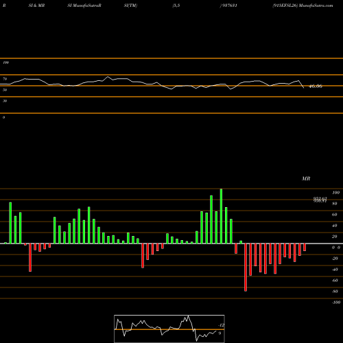343x343 pixels.
Task: Click the RSI axis label 0
Action: point(3,117)
